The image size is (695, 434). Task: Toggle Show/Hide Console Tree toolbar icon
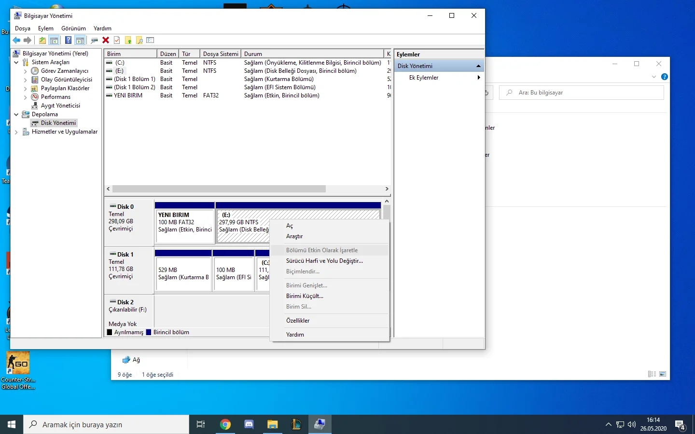[x=54, y=41]
